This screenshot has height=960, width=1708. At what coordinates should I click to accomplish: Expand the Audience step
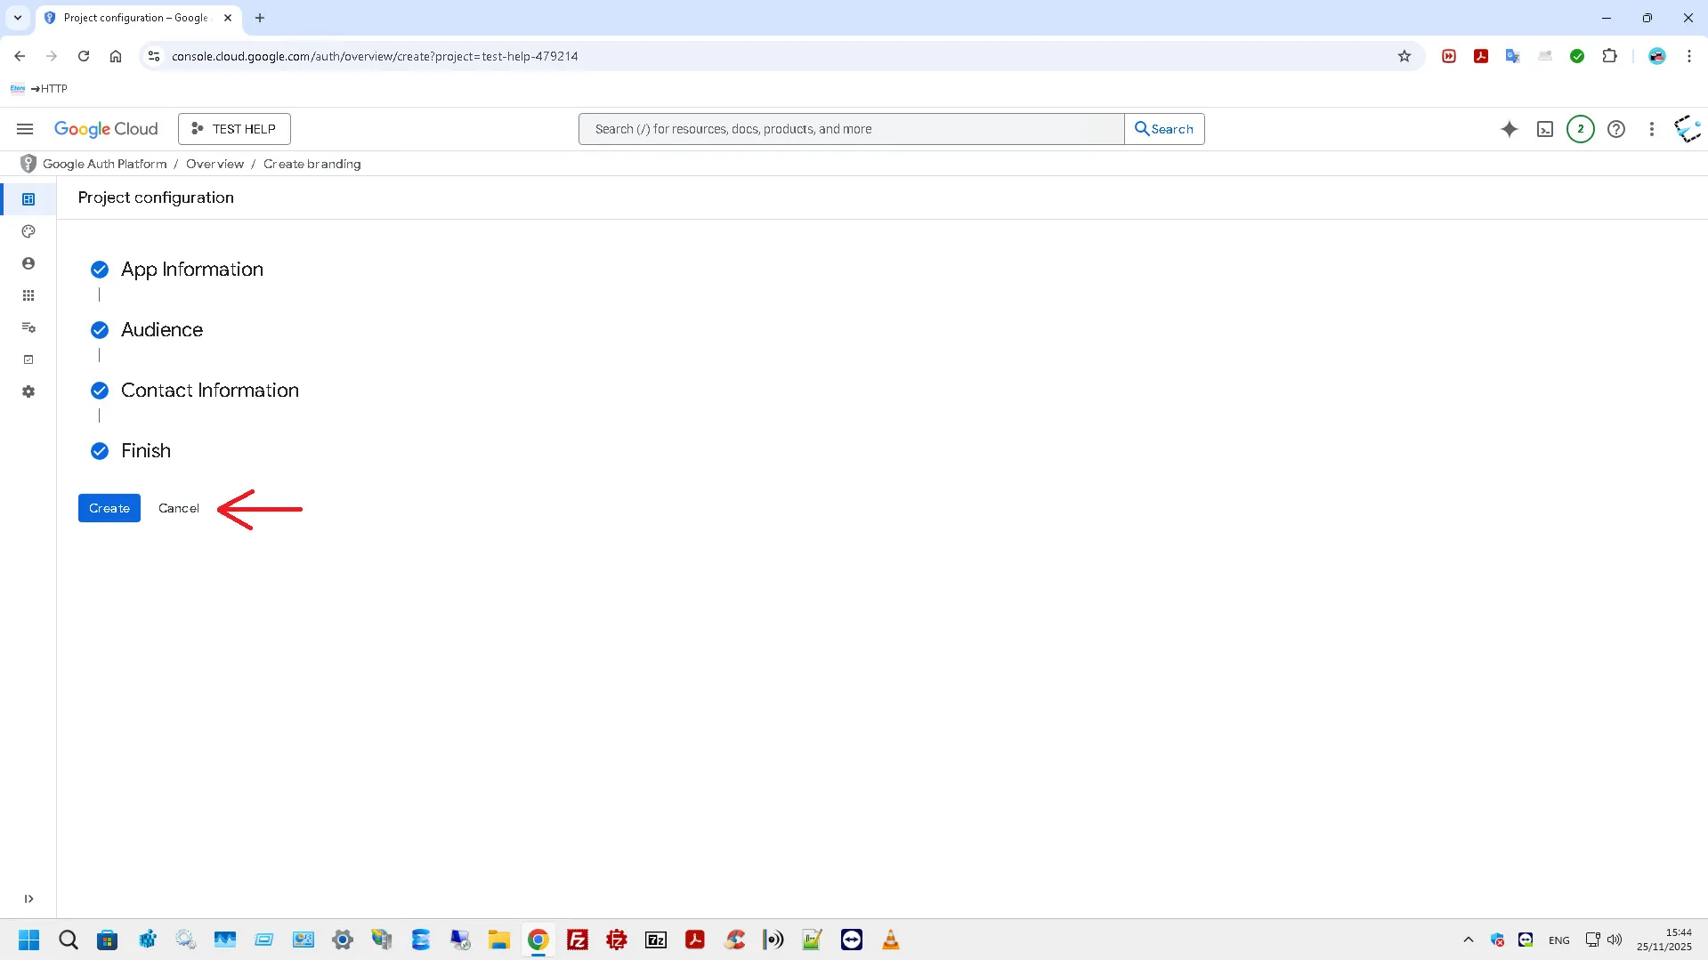point(161,330)
